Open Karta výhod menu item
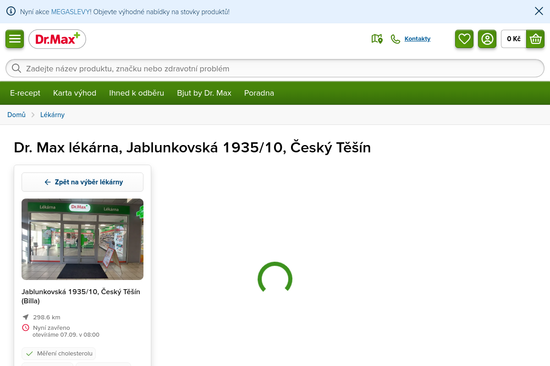Image resolution: width=550 pixels, height=366 pixels. tap(75, 93)
